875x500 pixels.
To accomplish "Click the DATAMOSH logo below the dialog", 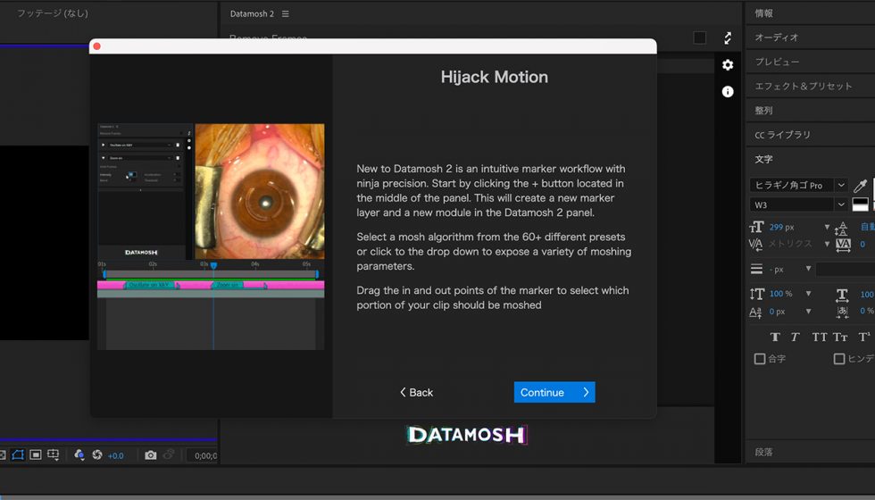I will pyautogui.click(x=466, y=435).
